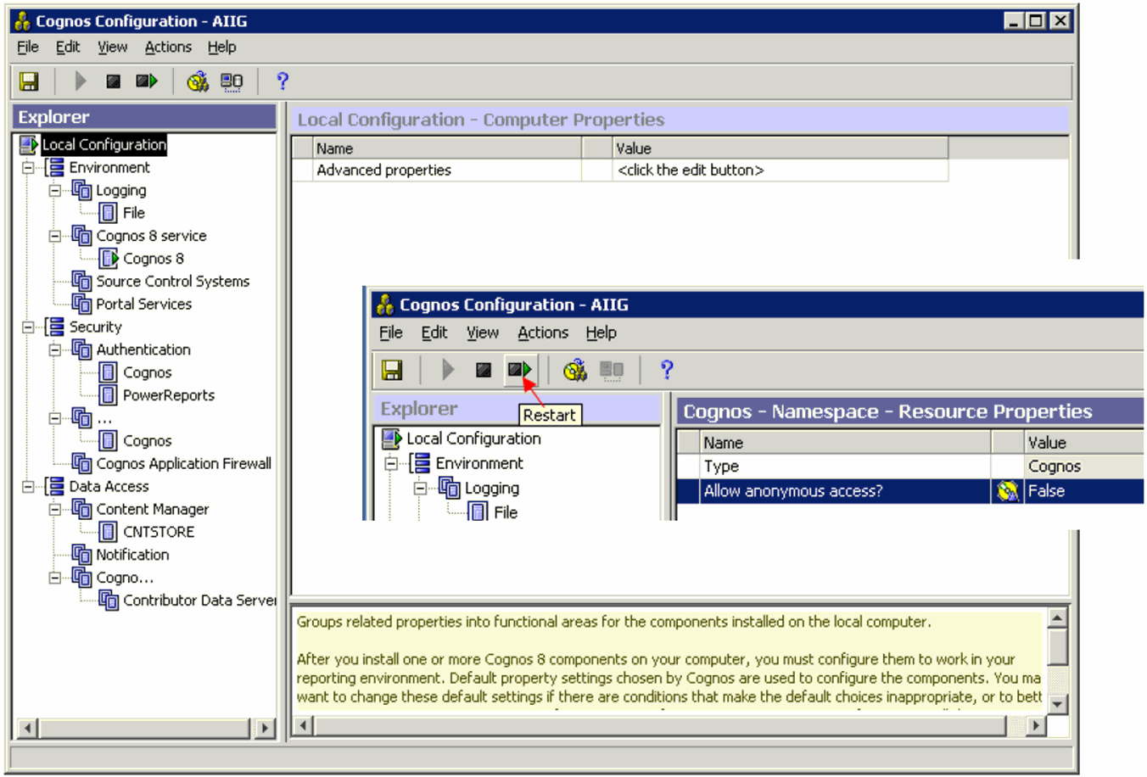The height and width of the screenshot is (777, 1147).
Task: Select Local Configuration in the inset window tree
Action: [473, 439]
